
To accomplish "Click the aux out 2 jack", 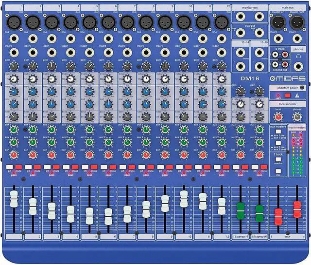I will pos(259,33).
